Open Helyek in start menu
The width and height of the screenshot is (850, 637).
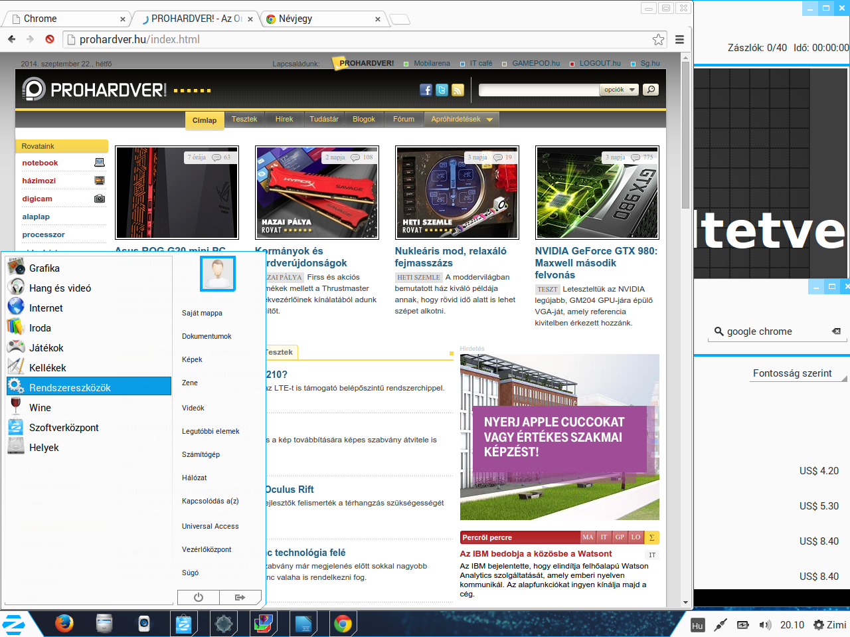(89, 448)
